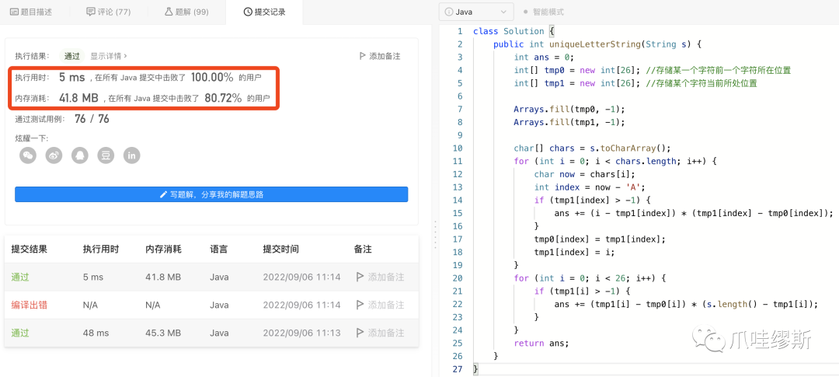Click the 2022/09/06 11:13 timestamp
The width and height of the screenshot is (839, 377).
301,333
